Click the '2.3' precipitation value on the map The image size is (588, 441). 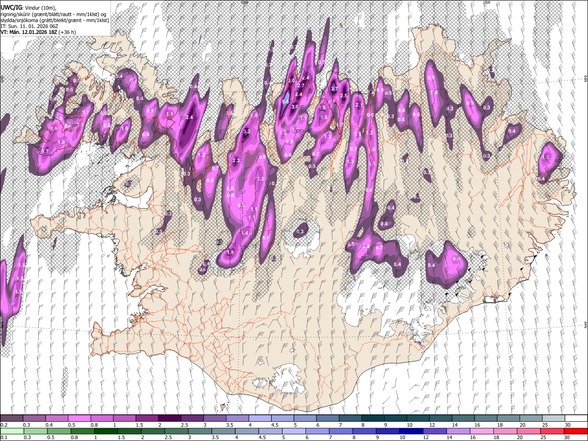click(237, 160)
